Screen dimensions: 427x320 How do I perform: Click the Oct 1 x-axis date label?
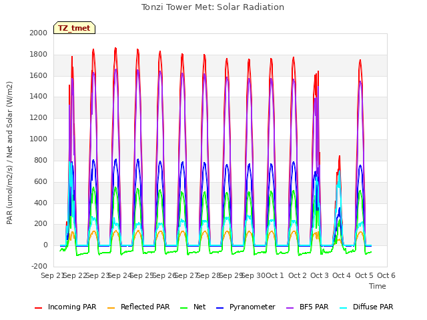click(275, 275)
